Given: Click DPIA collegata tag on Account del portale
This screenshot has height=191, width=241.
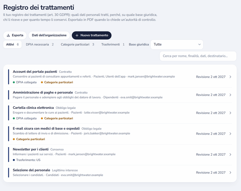Looking at the screenshot, I should tap(25, 82).
